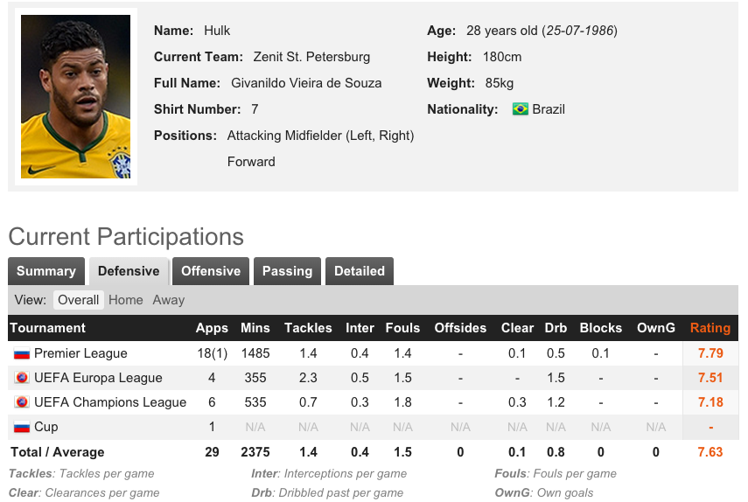Viewport: 748px width, 502px height.
Task: Select the Away view option
Action: click(168, 300)
